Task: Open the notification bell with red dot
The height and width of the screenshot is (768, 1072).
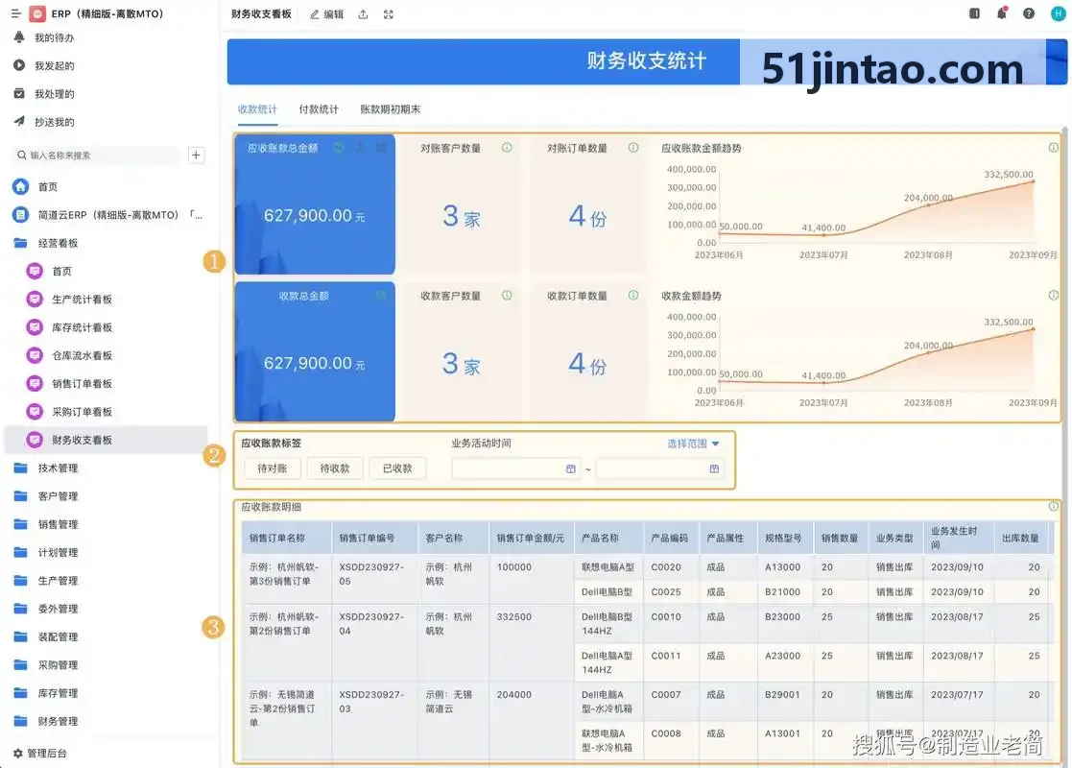Action: 1002,13
